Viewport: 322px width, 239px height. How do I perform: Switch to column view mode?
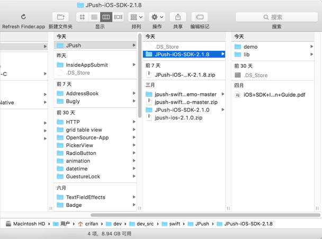click(x=106, y=17)
